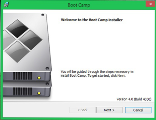Viewport: 156px width, 120px height.
Task: Click the upper drive's vent grille
Action: pos(22,76)
